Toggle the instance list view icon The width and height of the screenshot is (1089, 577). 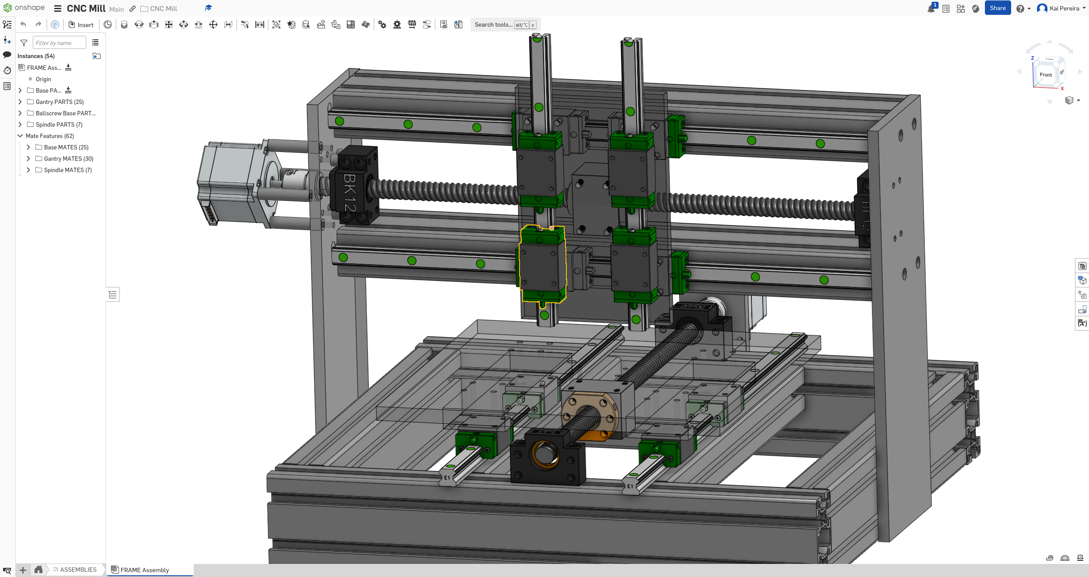coord(95,43)
